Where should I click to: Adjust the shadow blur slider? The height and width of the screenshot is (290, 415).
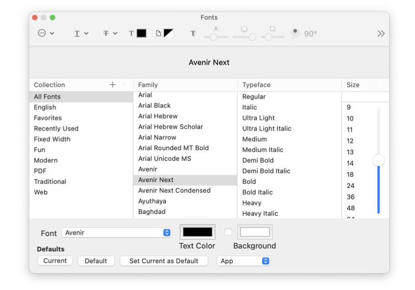click(x=252, y=37)
